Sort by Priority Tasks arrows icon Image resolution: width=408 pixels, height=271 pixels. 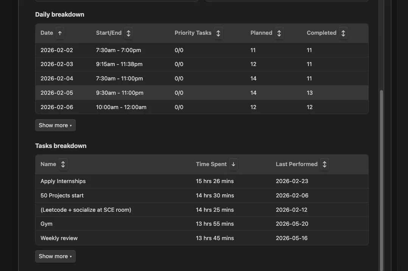click(x=218, y=33)
